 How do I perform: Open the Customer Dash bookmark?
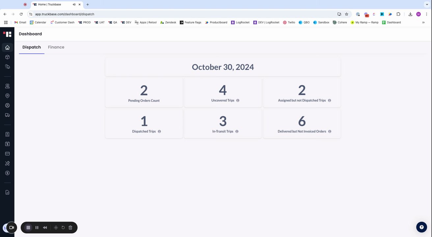point(62,22)
